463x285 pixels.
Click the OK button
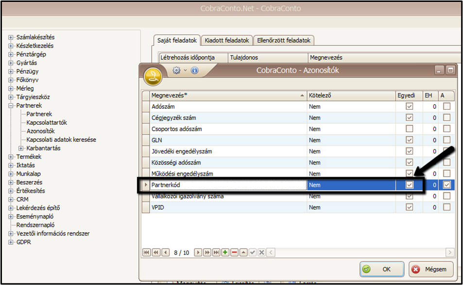point(382,269)
